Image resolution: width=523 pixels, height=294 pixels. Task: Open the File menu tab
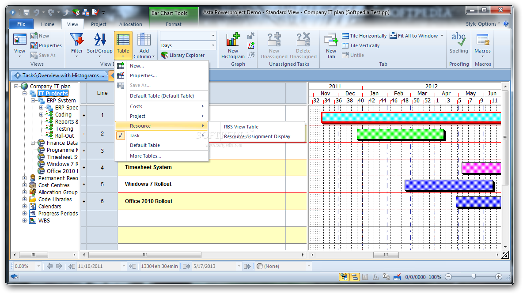tap(21, 24)
